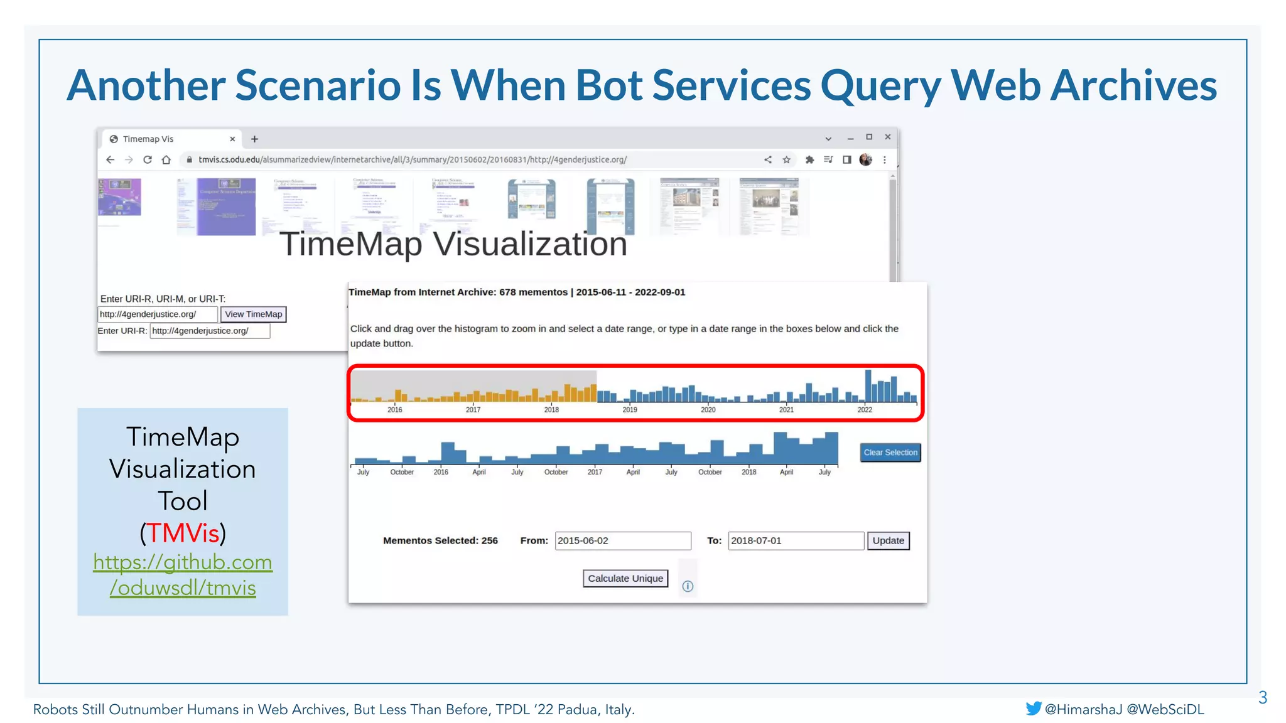Click the 2022 mark on the histogram

tap(865, 410)
